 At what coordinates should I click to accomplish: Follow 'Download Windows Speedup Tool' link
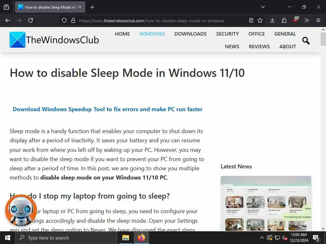pyautogui.click(x=108, y=109)
